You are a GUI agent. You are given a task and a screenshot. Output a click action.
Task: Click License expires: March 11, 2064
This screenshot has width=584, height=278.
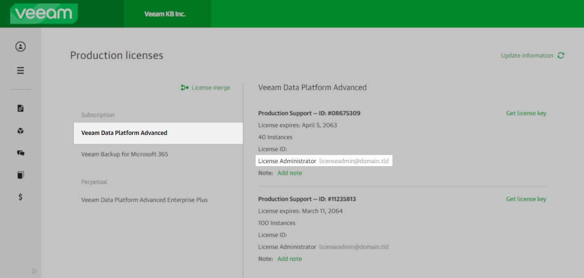pyautogui.click(x=301, y=211)
